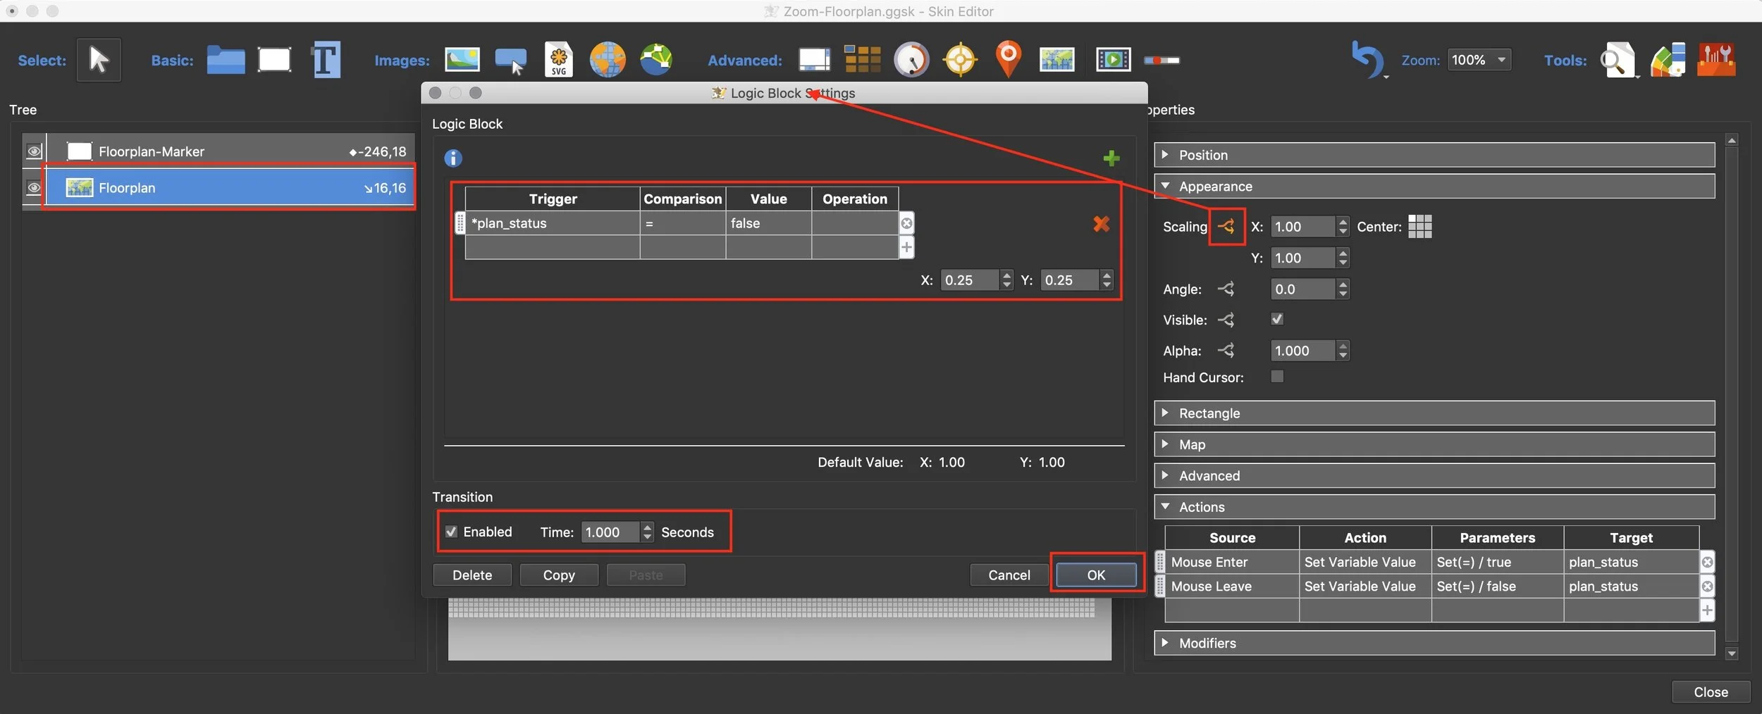Click the undo arrow icon
The height and width of the screenshot is (714, 1762).
pos(1367,60)
